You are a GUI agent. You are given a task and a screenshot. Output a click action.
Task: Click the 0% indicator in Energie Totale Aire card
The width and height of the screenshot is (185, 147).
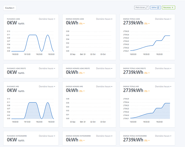(x=147, y=91)
